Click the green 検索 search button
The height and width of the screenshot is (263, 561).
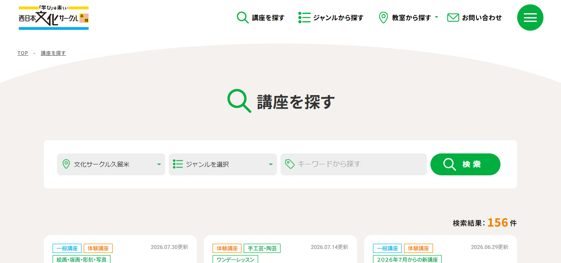[x=465, y=164]
